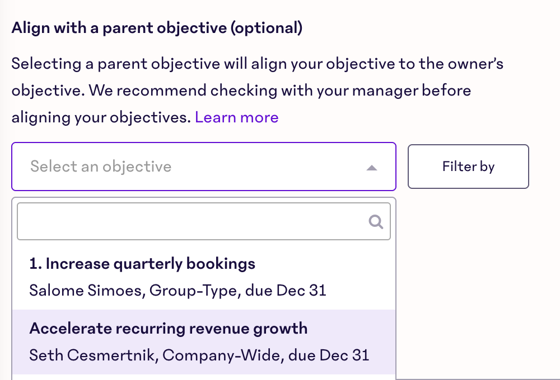Click the Align with a parent objective heading
Viewport: 560px width, 380px height.
point(157,28)
